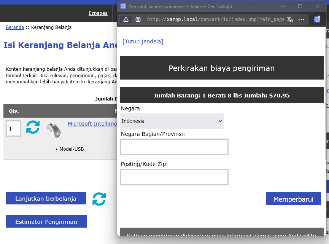Minimize the Zen Twilight popup window
This screenshot has height=244, width=329.
(x=283, y=6)
